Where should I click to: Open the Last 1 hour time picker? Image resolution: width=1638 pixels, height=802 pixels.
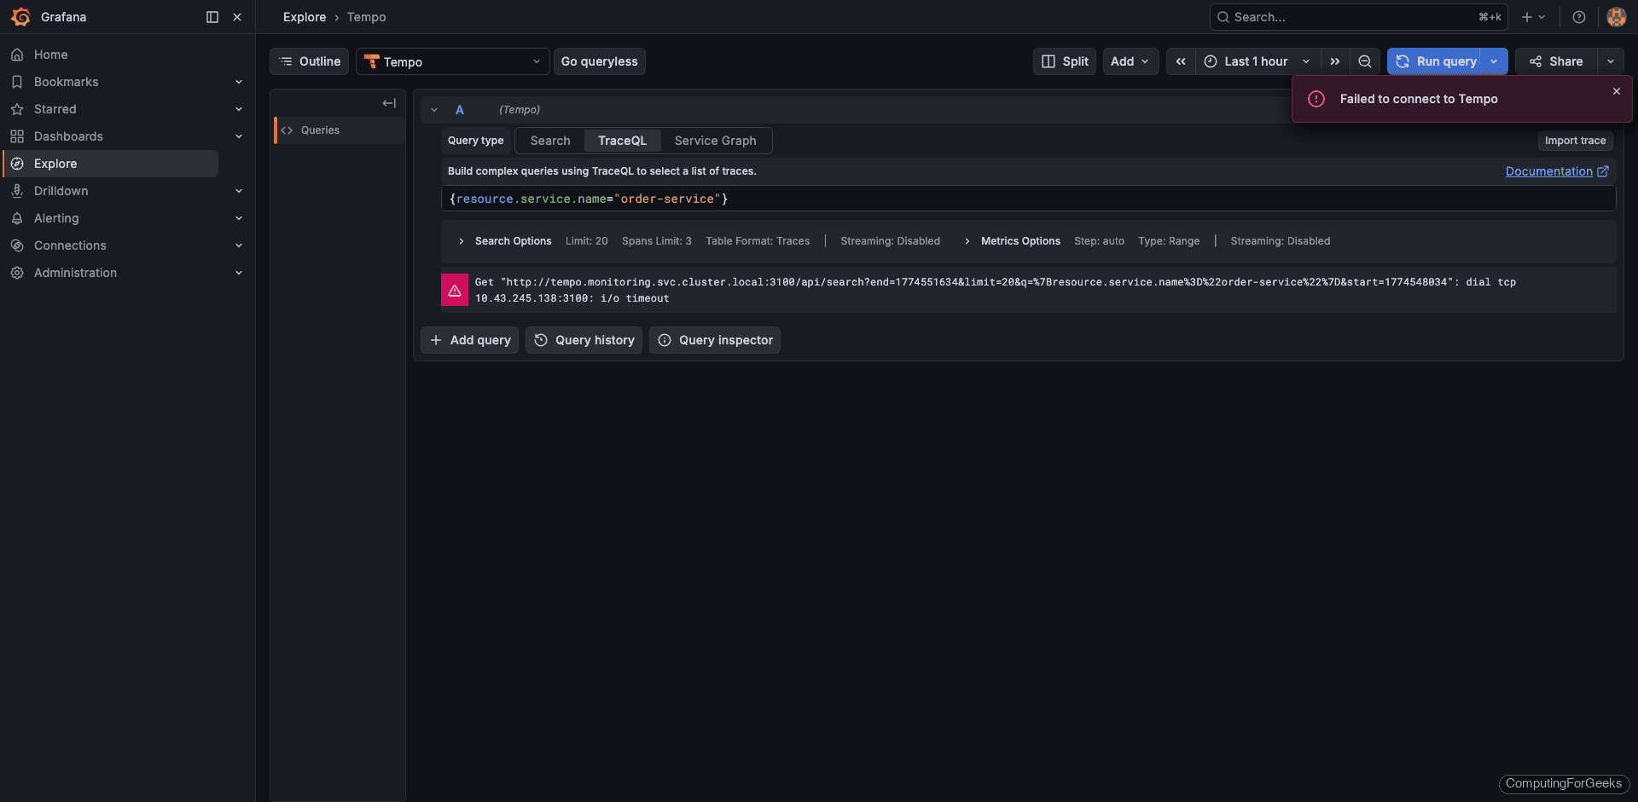click(x=1256, y=61)
